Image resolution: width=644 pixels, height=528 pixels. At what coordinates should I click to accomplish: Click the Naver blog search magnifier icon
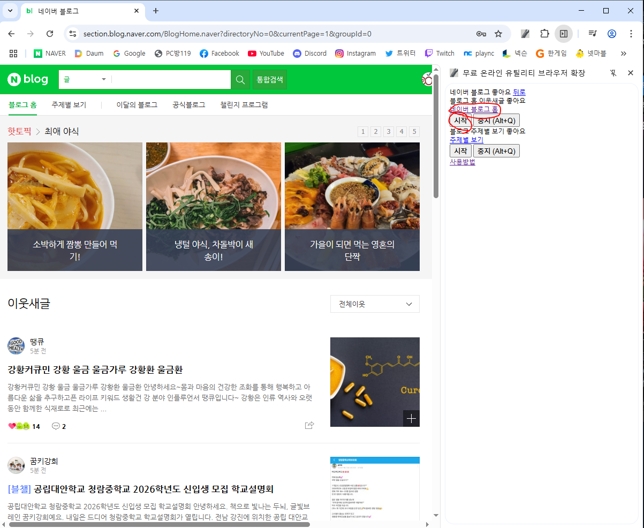(240, 80)
